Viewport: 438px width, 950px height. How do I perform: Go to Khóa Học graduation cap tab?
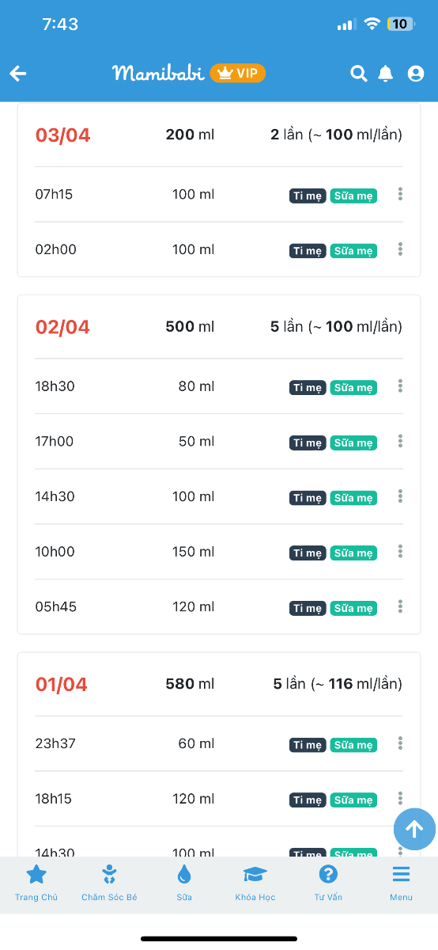click(x=255, y=883)
